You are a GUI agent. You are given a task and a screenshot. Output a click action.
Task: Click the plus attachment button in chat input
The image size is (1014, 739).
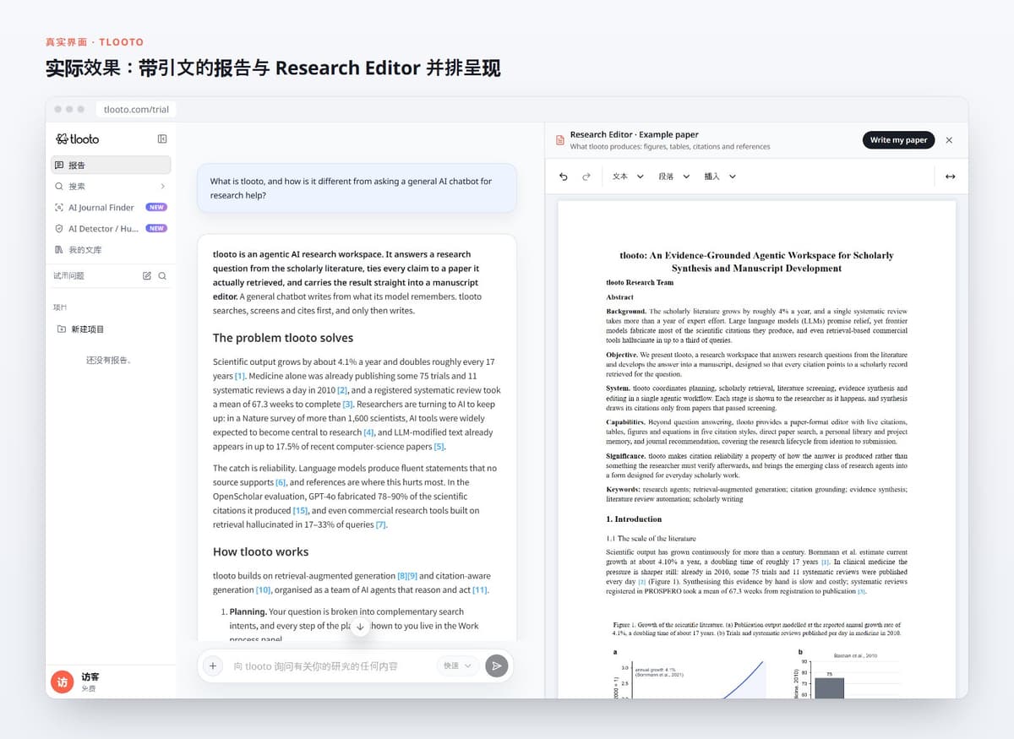click(213, 666)
